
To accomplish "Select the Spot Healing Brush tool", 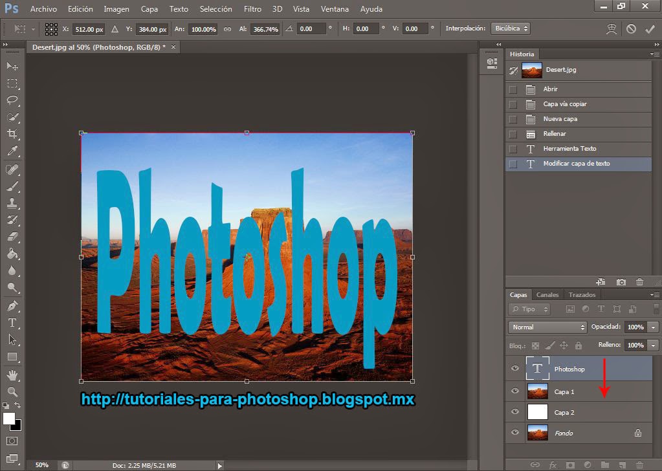I will (12, 170).
